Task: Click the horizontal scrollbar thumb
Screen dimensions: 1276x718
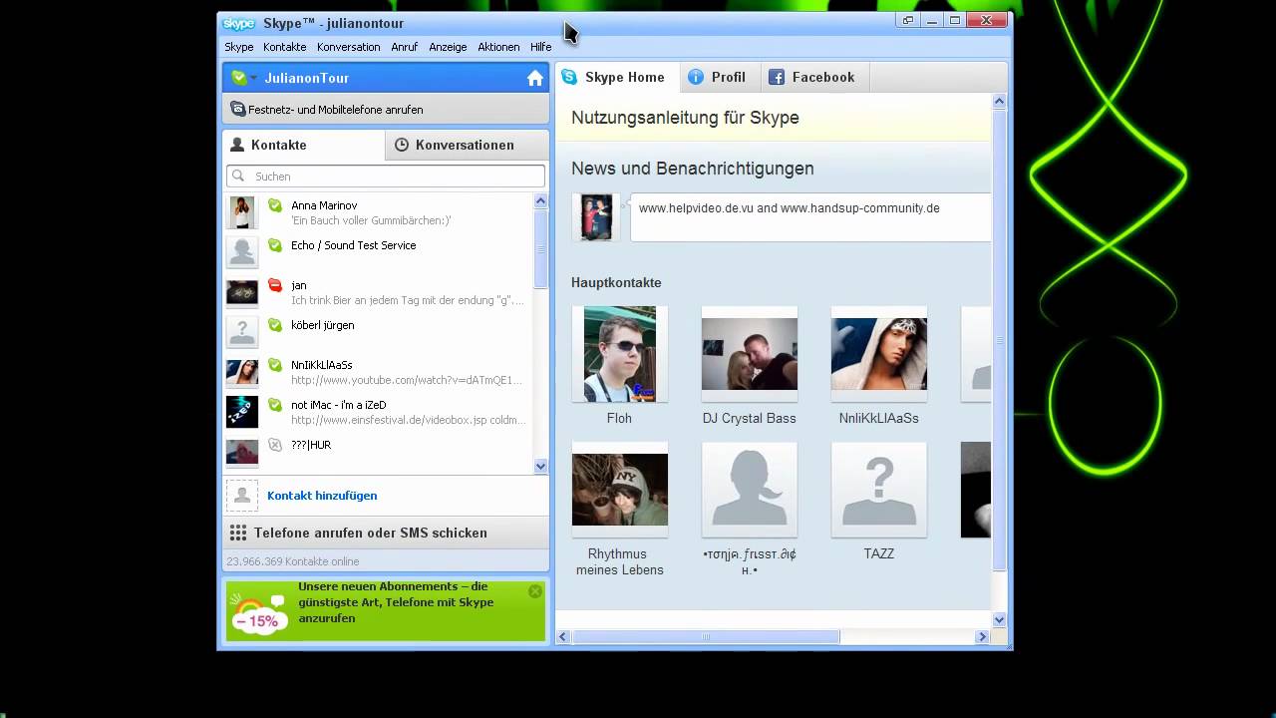Action: [x=706, y=636]
